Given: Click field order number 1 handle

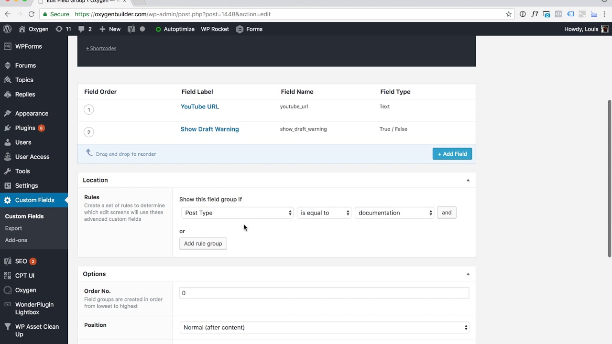Looking at the screenshot, I should (x=88, y=110).
